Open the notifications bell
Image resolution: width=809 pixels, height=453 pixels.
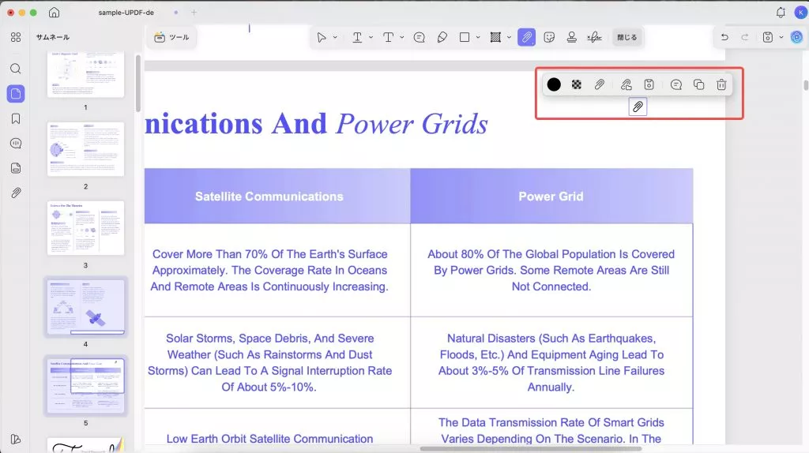tap(781, 13)
